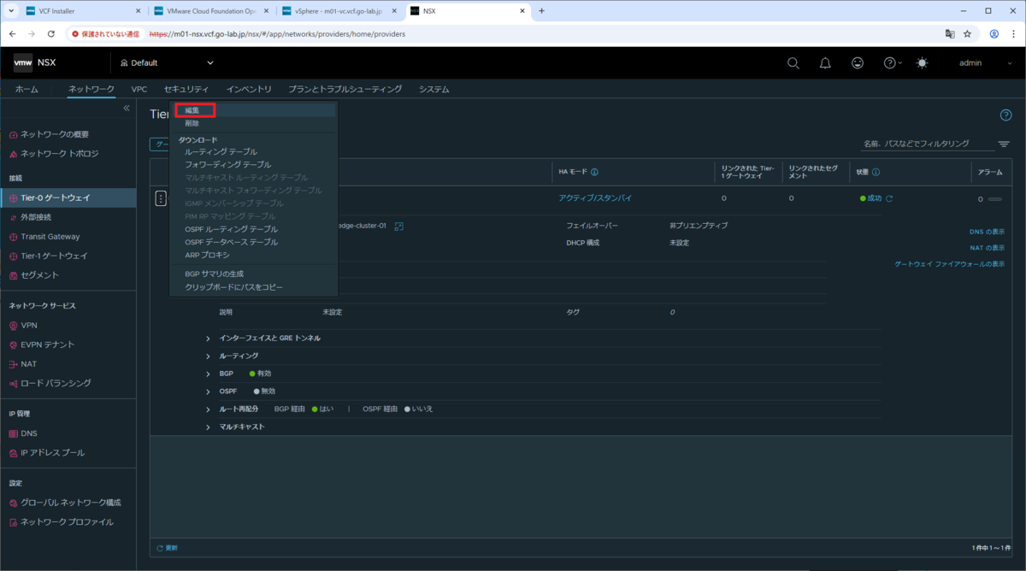Open Tier-1 ゲートウェイ in the sidebar

pos(54,256)
